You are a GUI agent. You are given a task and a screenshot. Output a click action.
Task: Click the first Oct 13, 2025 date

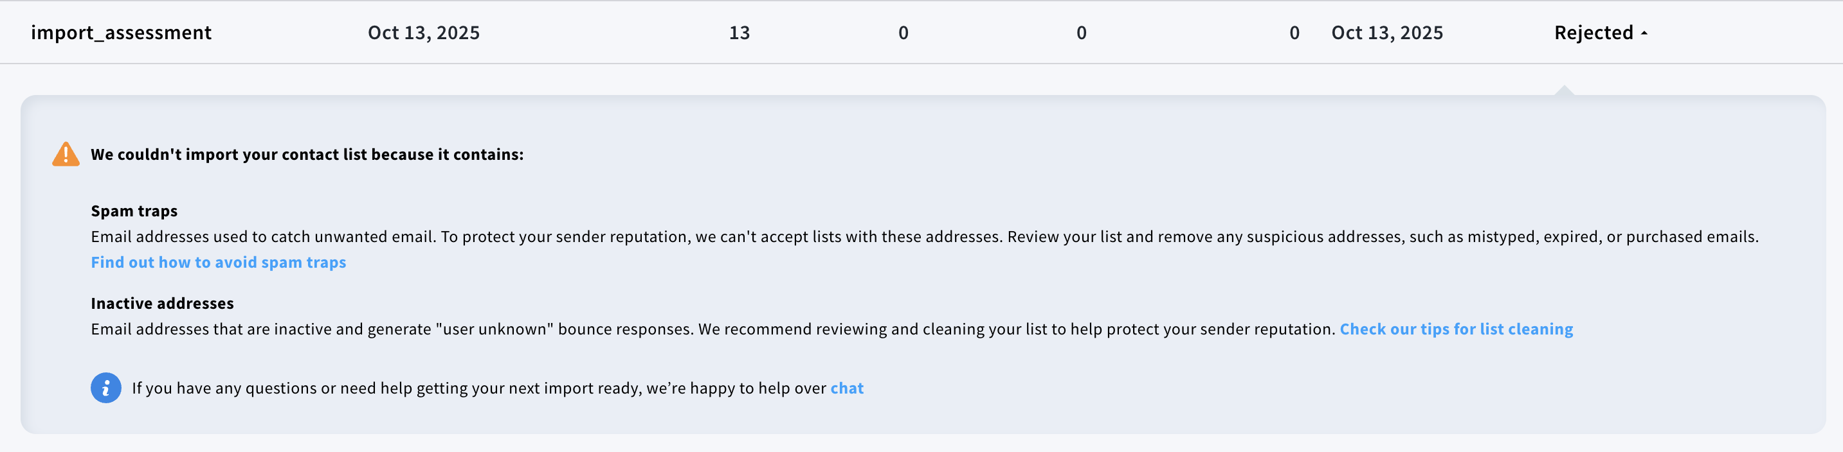click(424, 33)
